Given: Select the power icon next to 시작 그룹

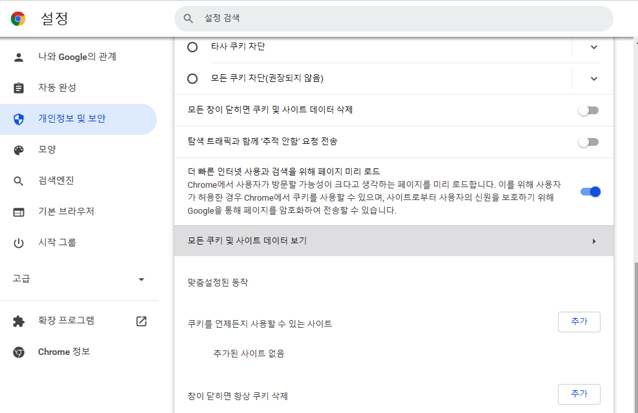Looking at the screenshot, I should coord(17,243).
